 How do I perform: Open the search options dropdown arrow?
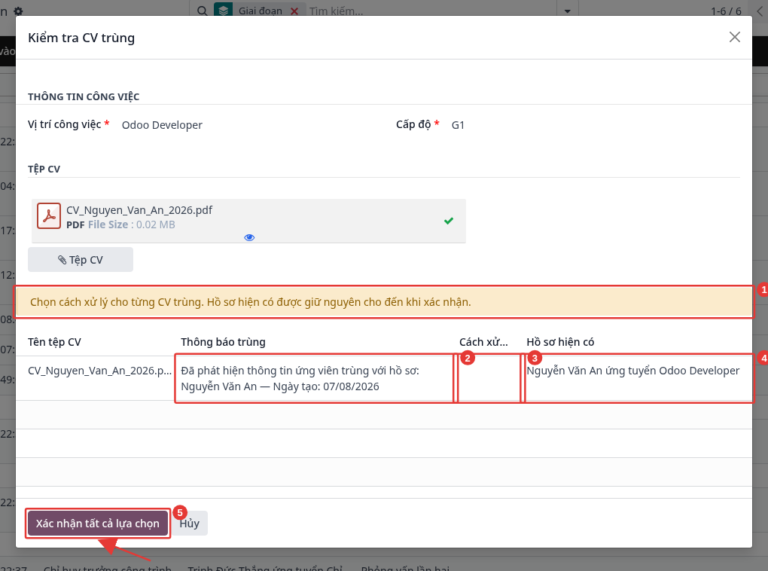click(x=568, y=11)
